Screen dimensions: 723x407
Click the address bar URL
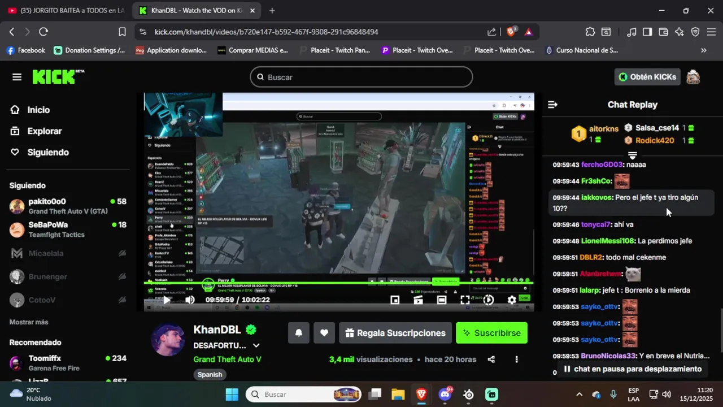(266, 32)
